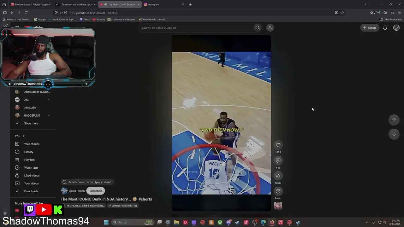Open Discord from the taskbar
This screenshot has height=227, width=404.
[x=229, y=222]
